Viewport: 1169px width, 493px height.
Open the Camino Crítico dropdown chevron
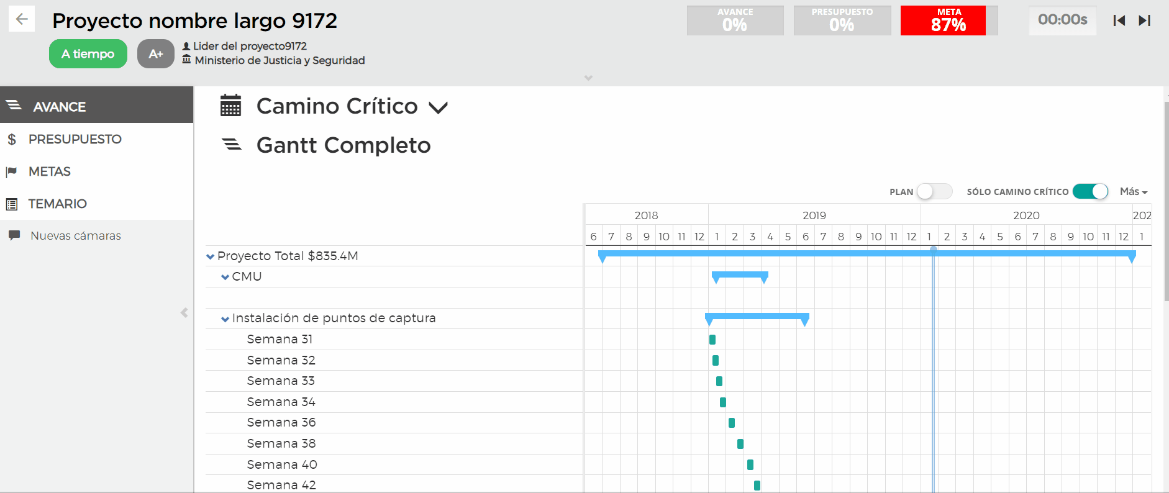pyautogui.click(x=438, y=107)
